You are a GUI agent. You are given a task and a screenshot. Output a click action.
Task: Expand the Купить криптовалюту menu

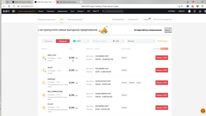click(x=27, y=11)
